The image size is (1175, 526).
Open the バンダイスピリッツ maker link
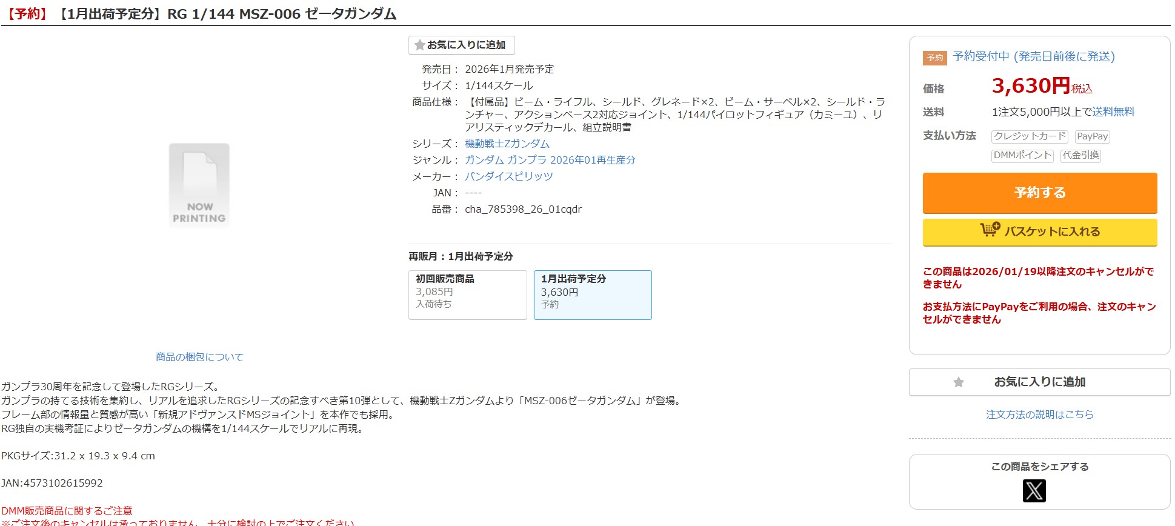point(509,176)
